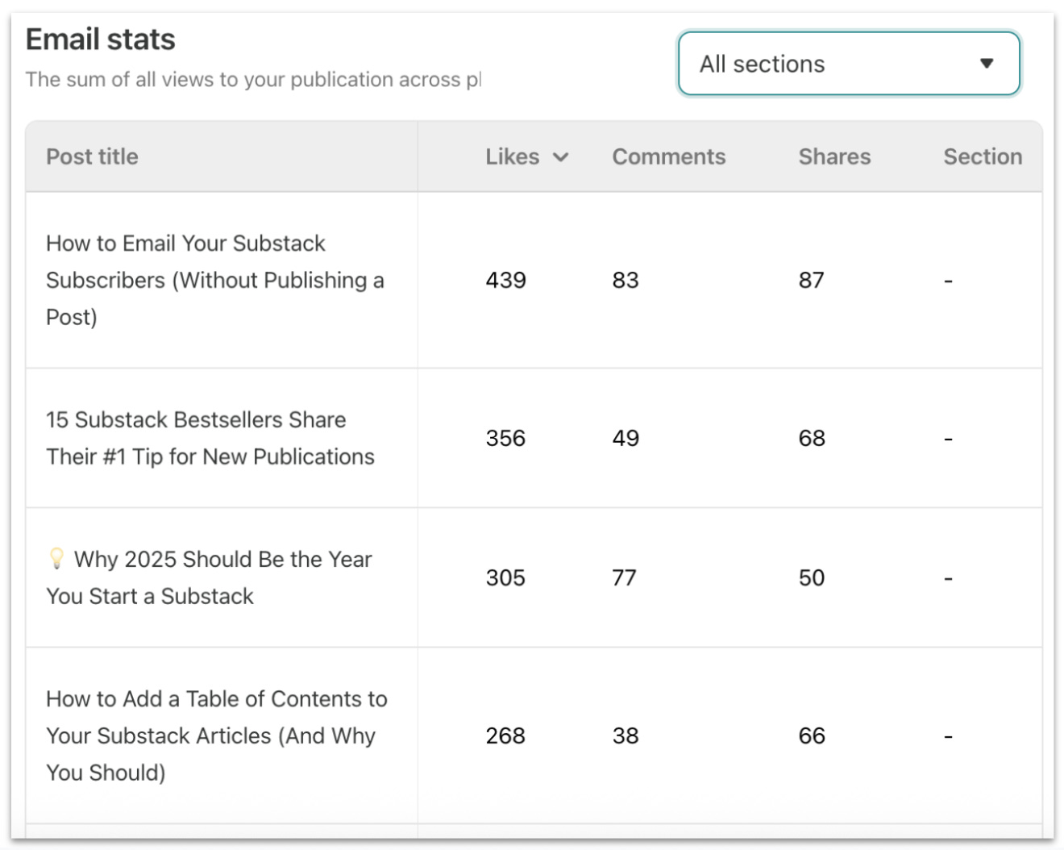The image size is (1064, 850).
Task: Open 'Why 2025 Should Be the Year' post
Action: [x=210, y=577]
